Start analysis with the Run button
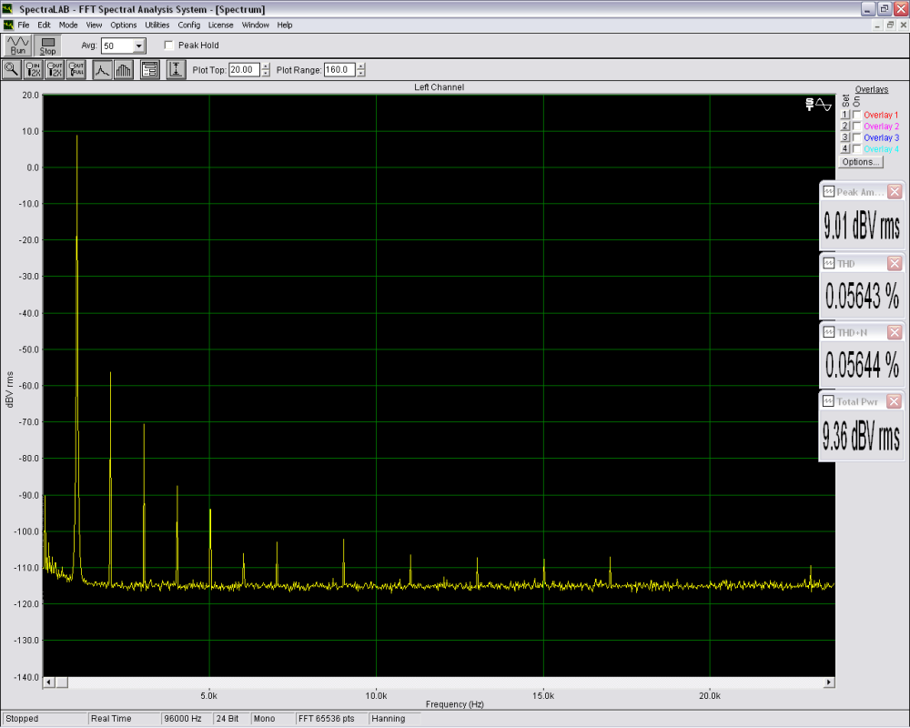910x728 pixels. [17, 45]
